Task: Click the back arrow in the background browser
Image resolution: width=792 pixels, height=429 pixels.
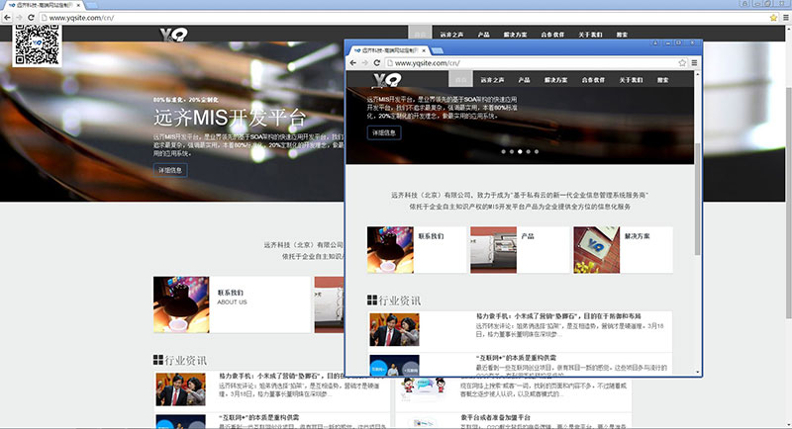Action: pos(8,18)
